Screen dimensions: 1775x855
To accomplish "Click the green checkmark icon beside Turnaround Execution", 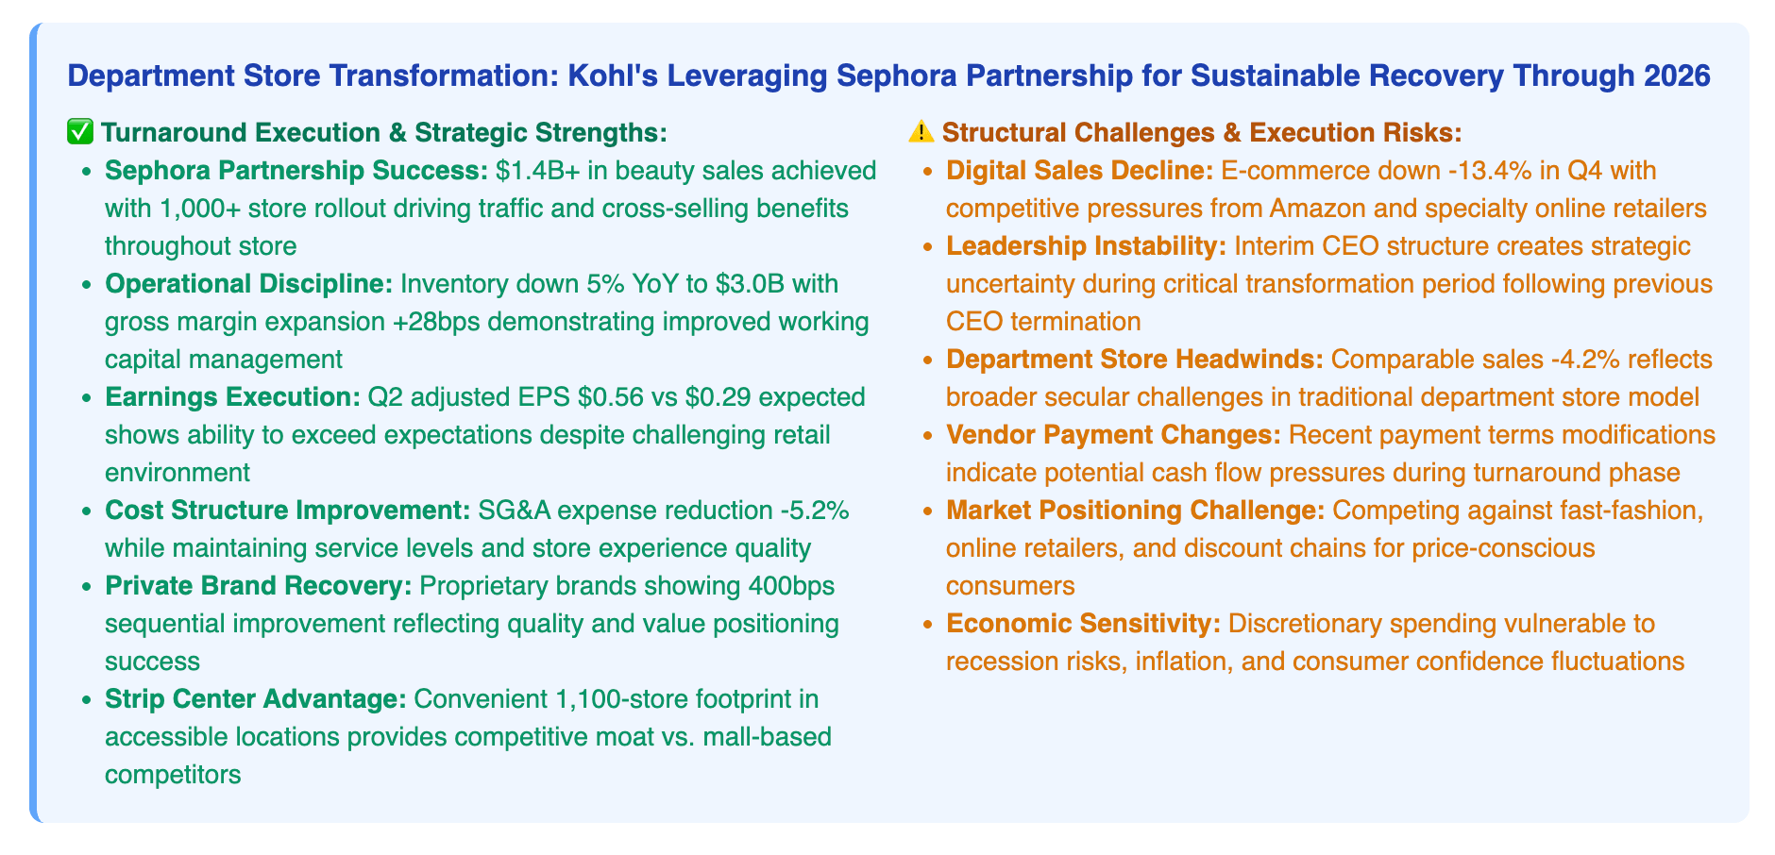I will click(x=81, y=133).
